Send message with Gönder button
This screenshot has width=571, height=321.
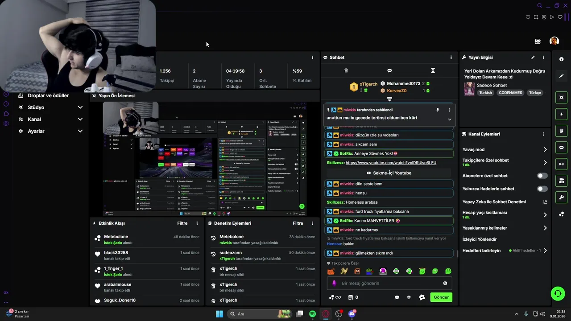(441, 297)
